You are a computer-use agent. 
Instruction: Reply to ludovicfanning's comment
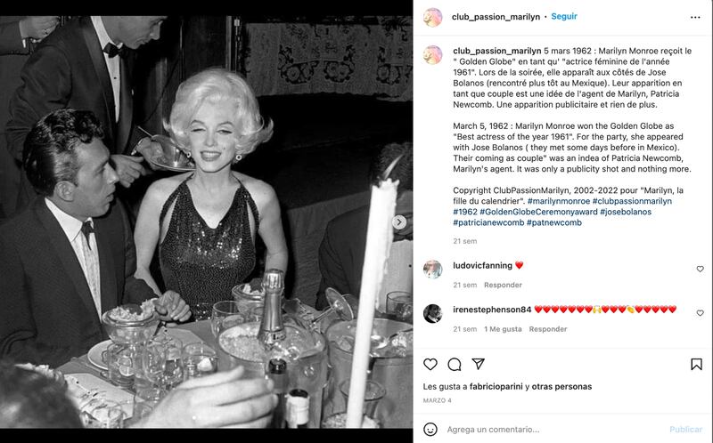[x=503, y=285]
